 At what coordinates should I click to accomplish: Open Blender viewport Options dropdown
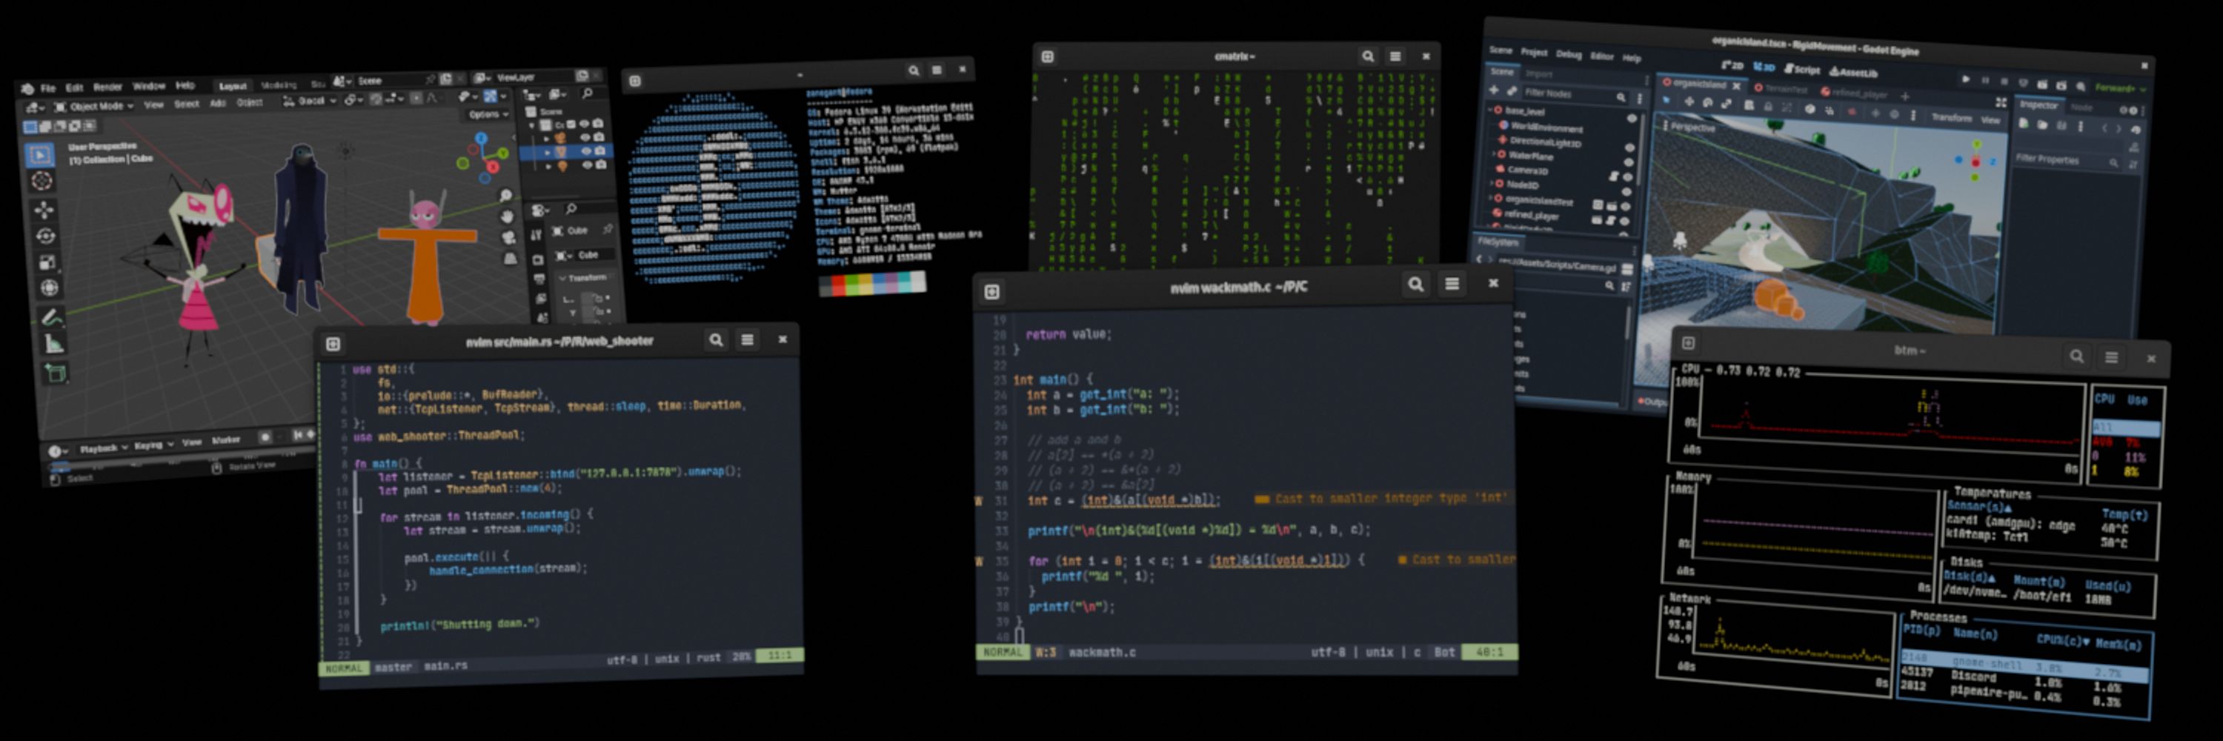click(x=488, y=115)
